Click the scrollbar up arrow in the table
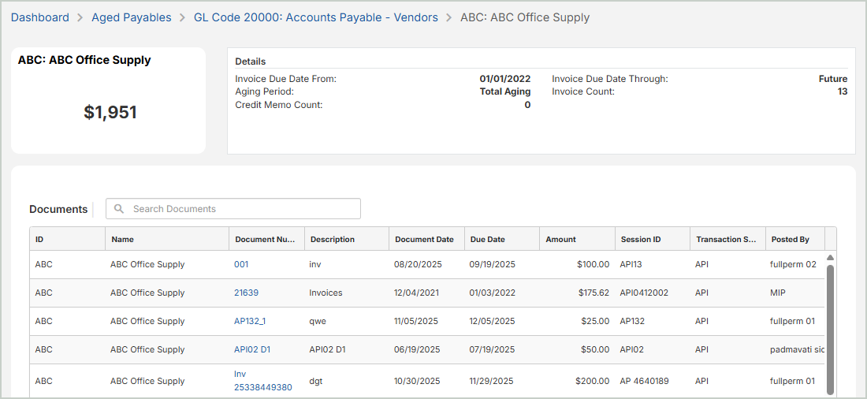The width and height of the screenshot is (867, 399). (x=830, y=258)
